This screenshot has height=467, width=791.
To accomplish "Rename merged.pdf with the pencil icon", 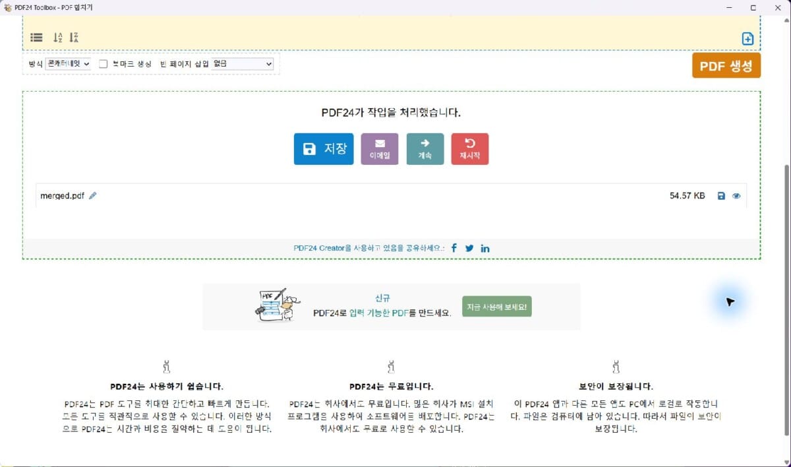I will 93,196.
